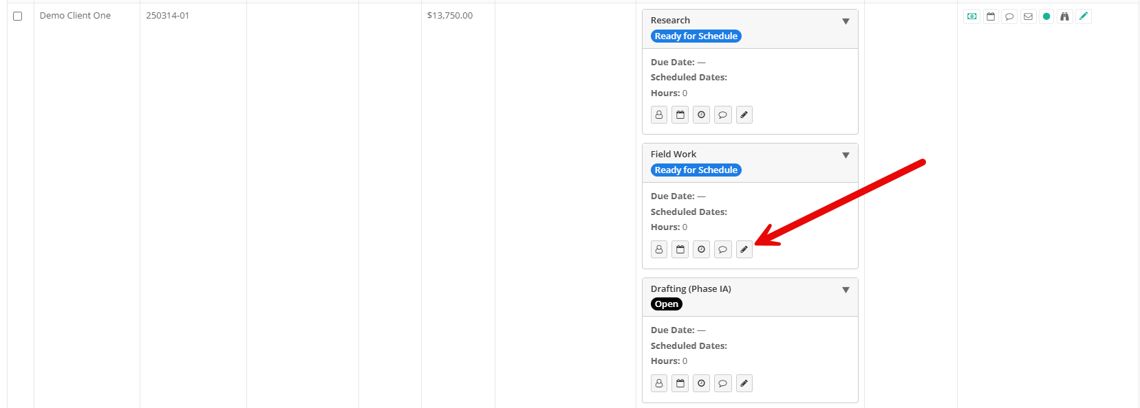
Task: Assign a user to the Research task
Action: pos(659,115)
